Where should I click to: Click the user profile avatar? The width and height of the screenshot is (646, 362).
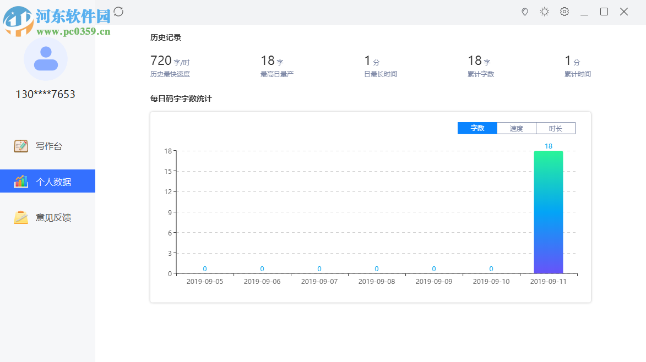point(46,59)
